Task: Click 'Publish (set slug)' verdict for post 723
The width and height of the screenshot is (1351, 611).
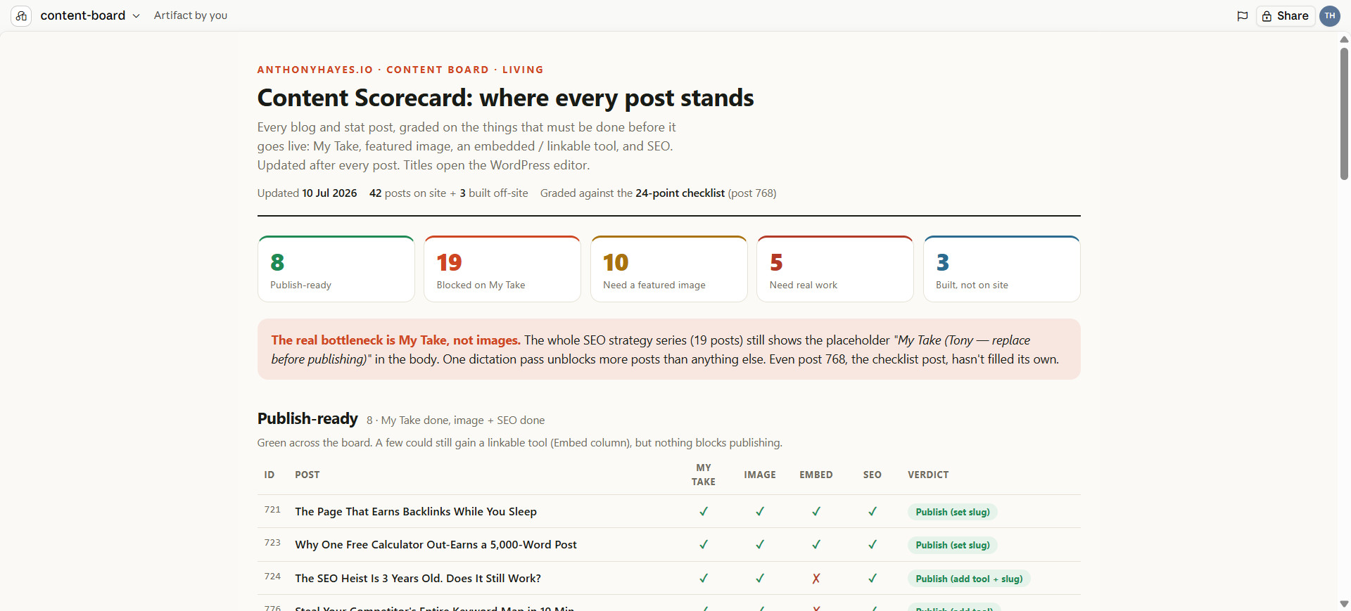Action: pos(953,545)
